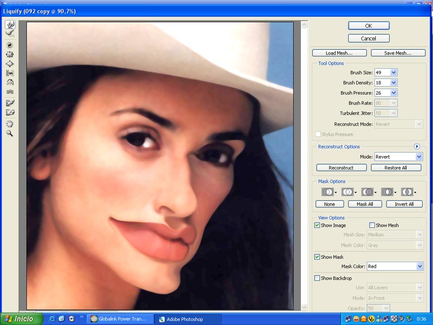Image resolution: width=433 pixels, height=325 pixels.
Task: Turn on Show Backdrop option
Action: (317, 278)
